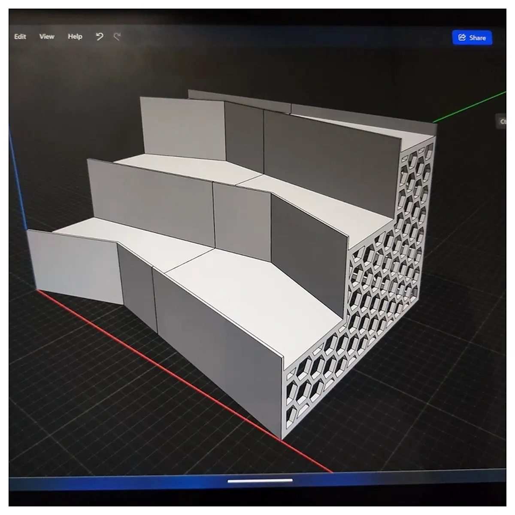Undo the last action
This screenshot has width=515, height=515.
pyautogui.click(x=100, y=36)
